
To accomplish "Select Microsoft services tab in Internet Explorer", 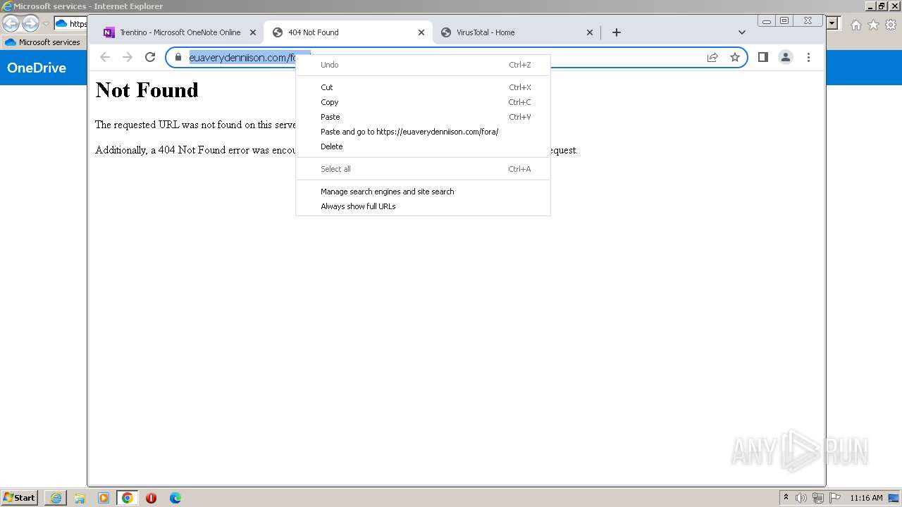I will pos(42,42).
